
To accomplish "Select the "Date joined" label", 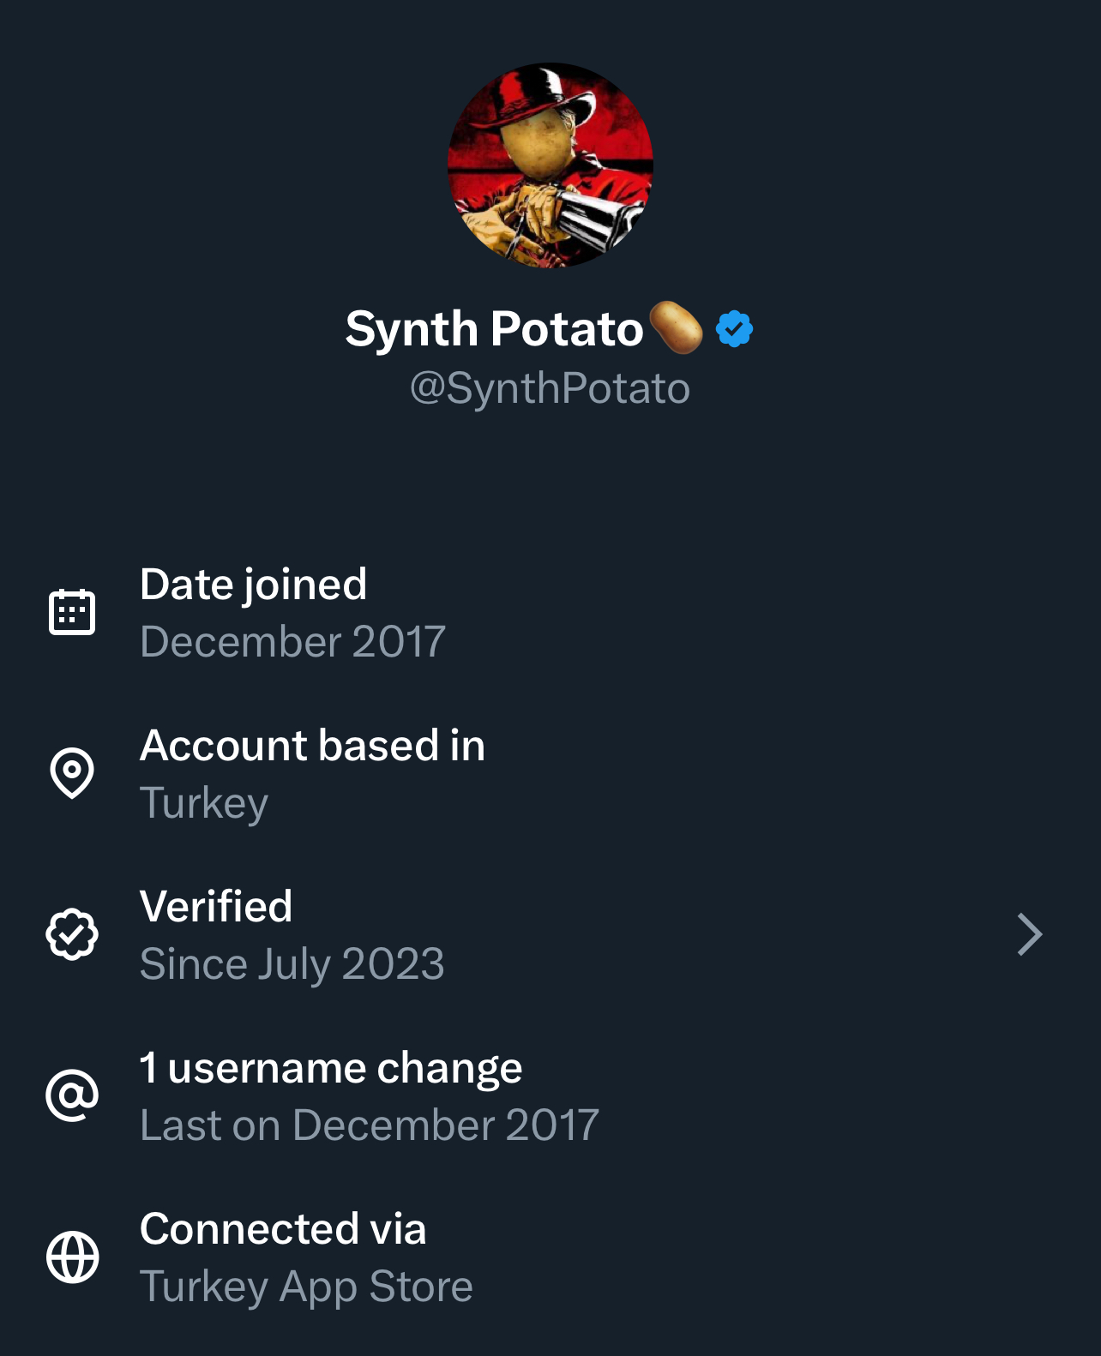I will pyautogui.click(x=253, y=585).
